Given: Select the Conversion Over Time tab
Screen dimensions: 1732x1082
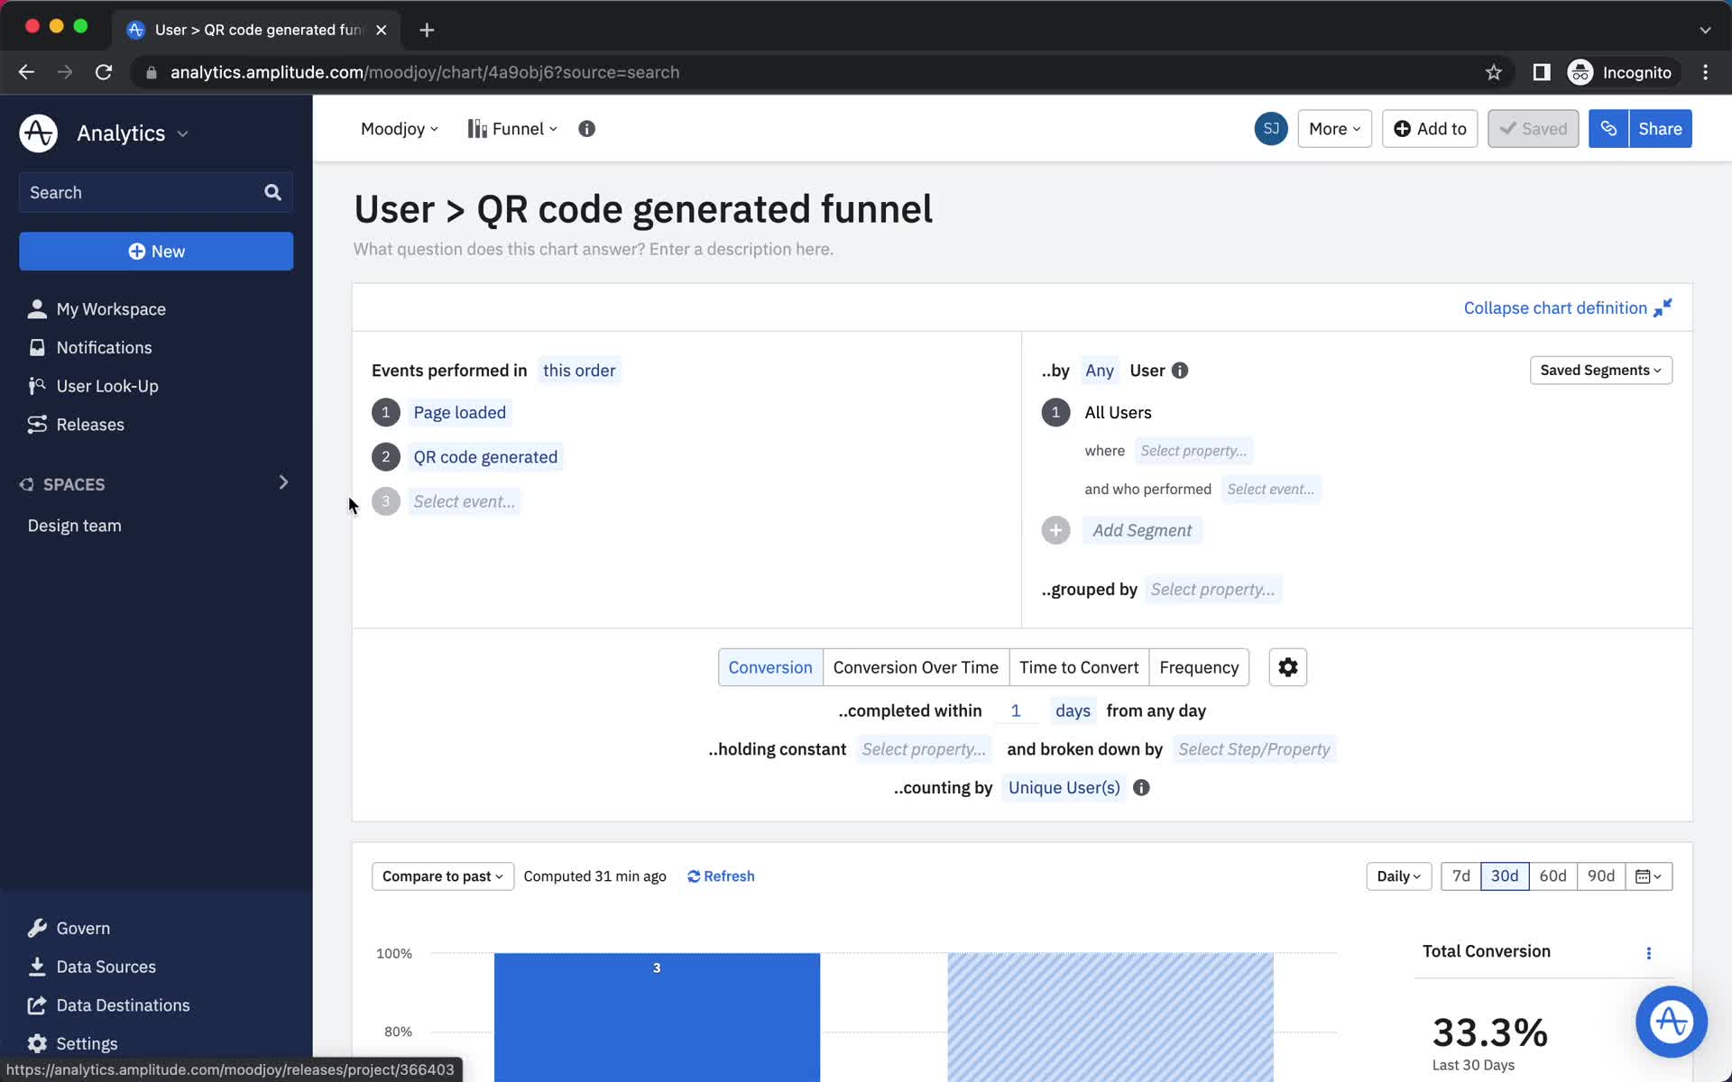Looking at the screenshot, I should pos(916,665).
